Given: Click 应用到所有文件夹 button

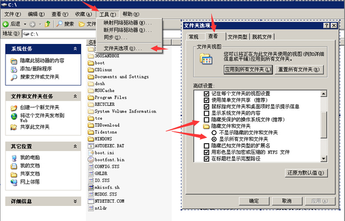Looking at the screenshot, I should coord(248,70).
